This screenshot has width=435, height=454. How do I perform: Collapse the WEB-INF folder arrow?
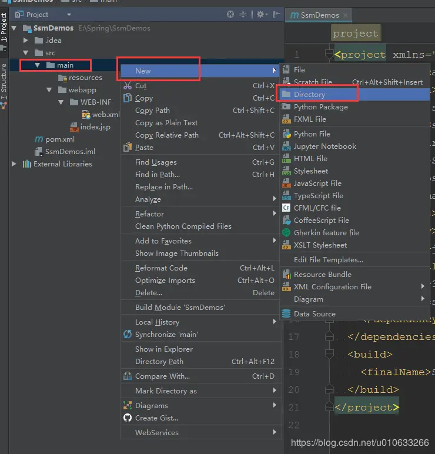61,102
